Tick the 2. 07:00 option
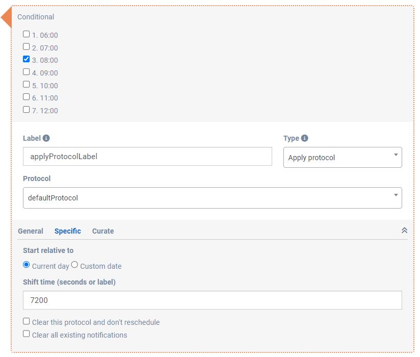This screenshot has height=357, width=420. coord(27,47)
